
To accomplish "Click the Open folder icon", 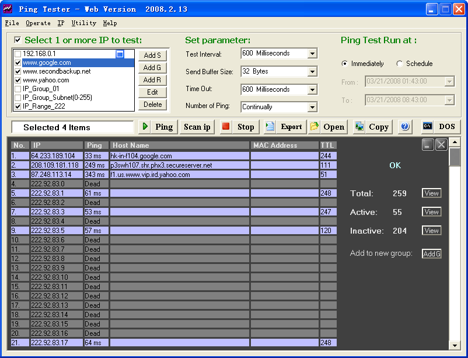I will pos(315,126).
